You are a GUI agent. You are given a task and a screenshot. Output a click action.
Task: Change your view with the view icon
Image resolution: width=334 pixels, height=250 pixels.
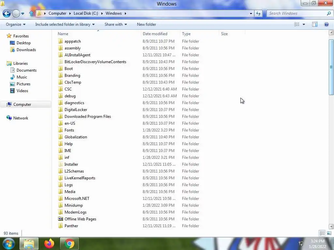[297, 24]
